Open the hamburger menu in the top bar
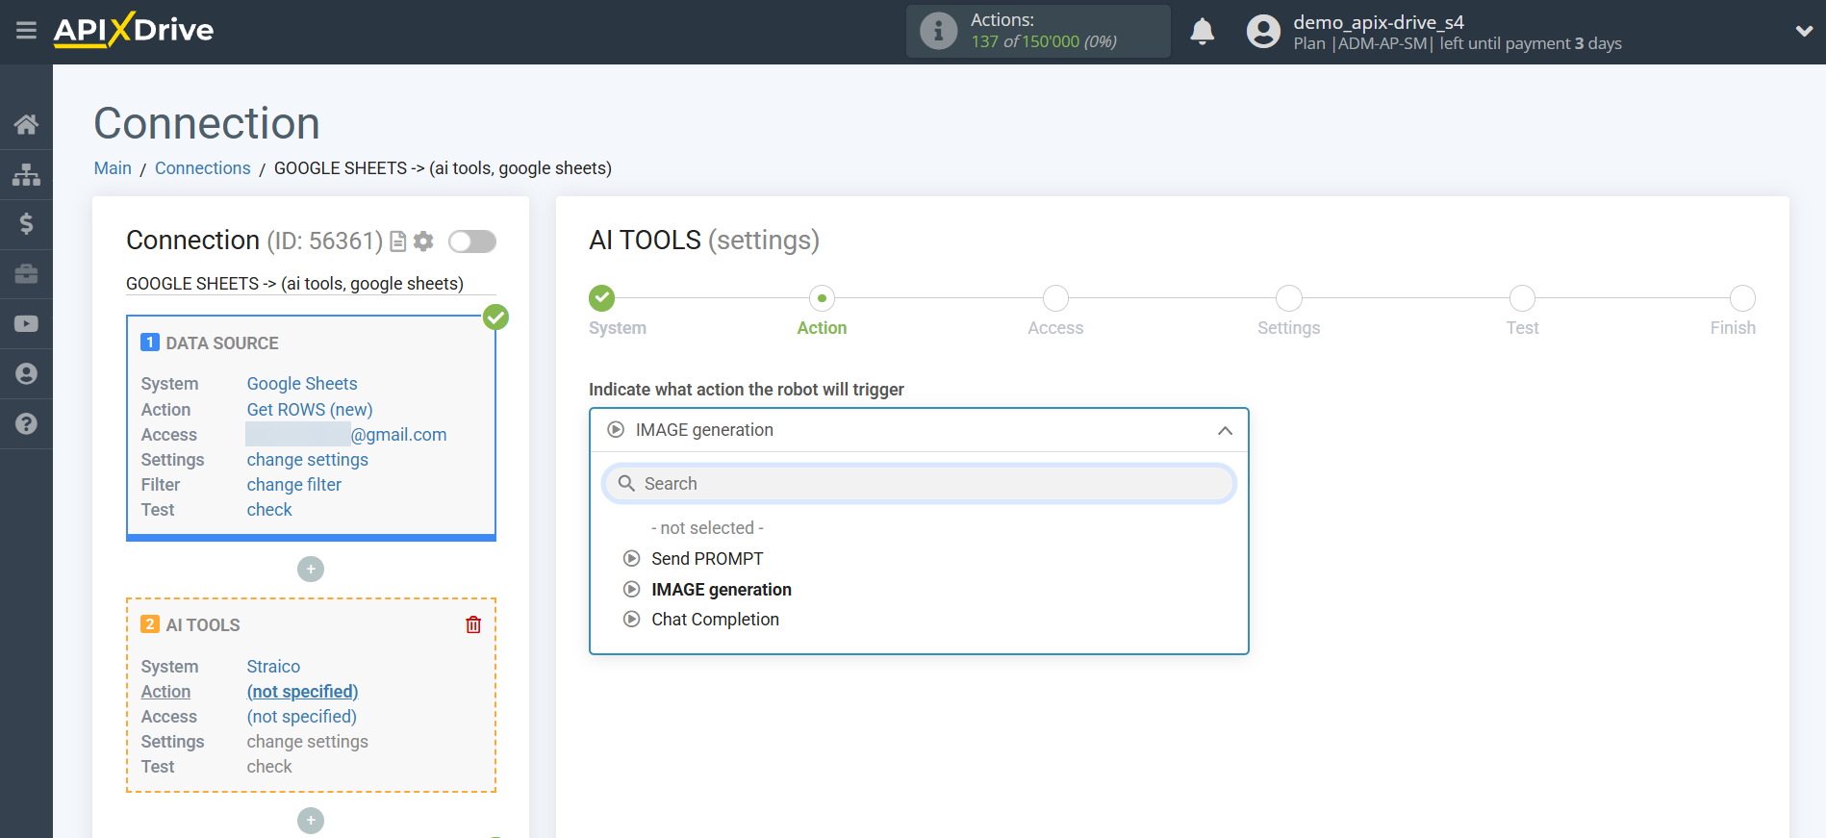1826x838 pixels. pos(26,31)
